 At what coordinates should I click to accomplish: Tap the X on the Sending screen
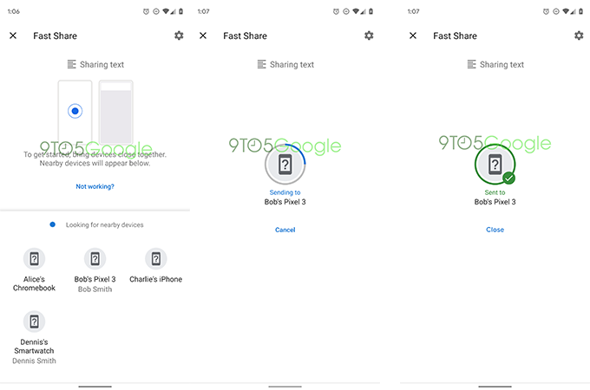coord(203,36)
